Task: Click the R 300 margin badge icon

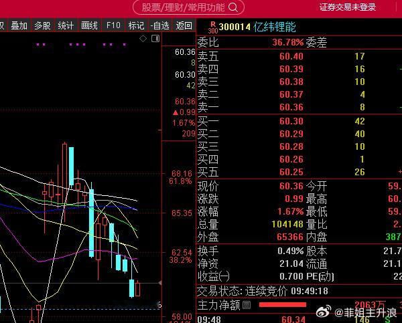Action: click(x=213, y=27)
